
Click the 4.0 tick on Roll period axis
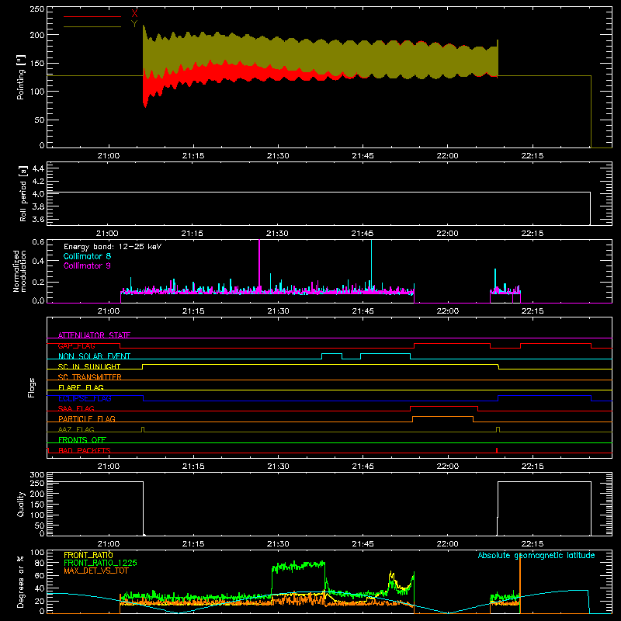(x=38, y=193)
